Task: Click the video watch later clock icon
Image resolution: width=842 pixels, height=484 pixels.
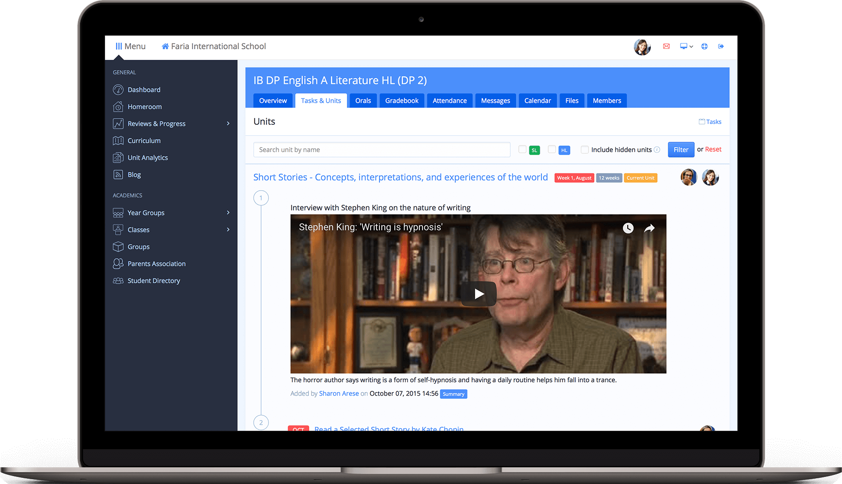Action: point(628,228)
